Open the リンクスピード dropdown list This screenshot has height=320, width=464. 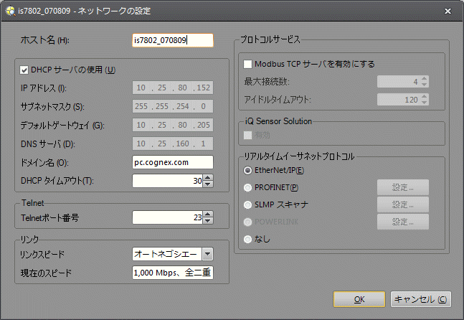pyautogui.click(x=207, y=253)
